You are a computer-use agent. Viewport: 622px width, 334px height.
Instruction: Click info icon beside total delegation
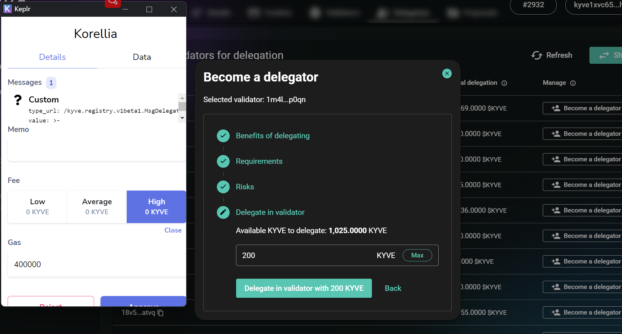click(x=504, y=83)
